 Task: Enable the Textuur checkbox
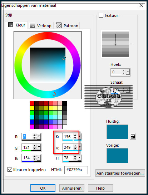[x=101, y=15]
